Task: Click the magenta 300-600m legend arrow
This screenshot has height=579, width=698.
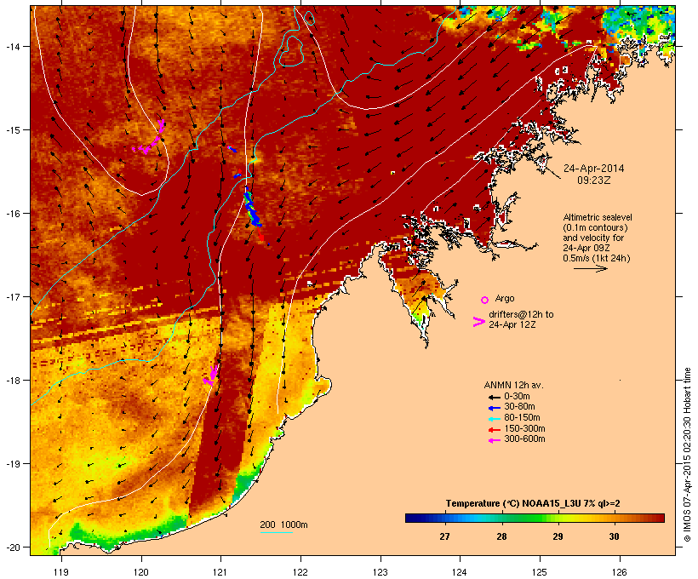Action: tap(494, 440)
